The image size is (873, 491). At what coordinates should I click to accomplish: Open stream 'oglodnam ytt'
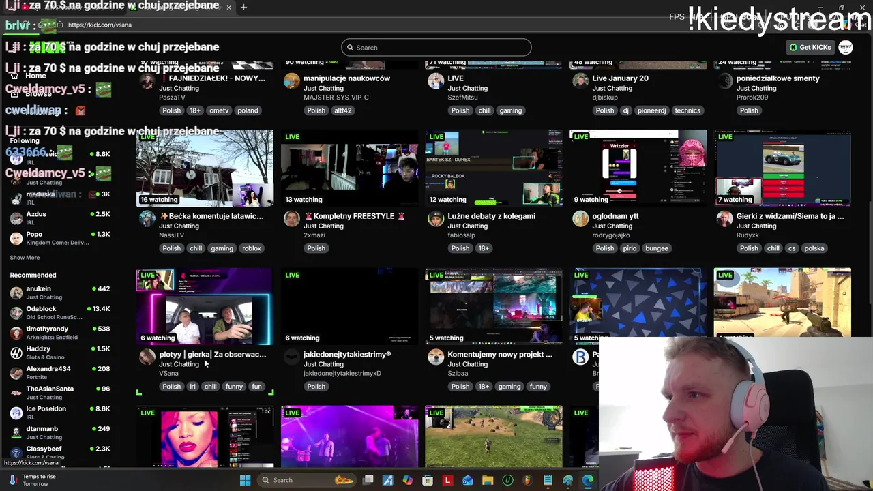pos(615,216)
